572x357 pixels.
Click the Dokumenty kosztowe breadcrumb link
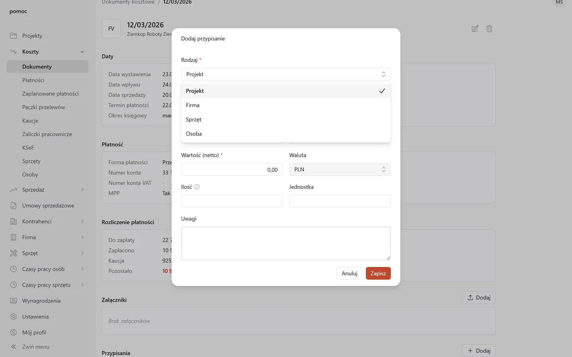point(128,2)
